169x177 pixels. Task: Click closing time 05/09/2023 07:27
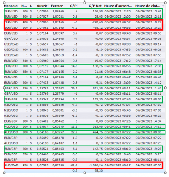pyautogui.click(x=149, y=138)
